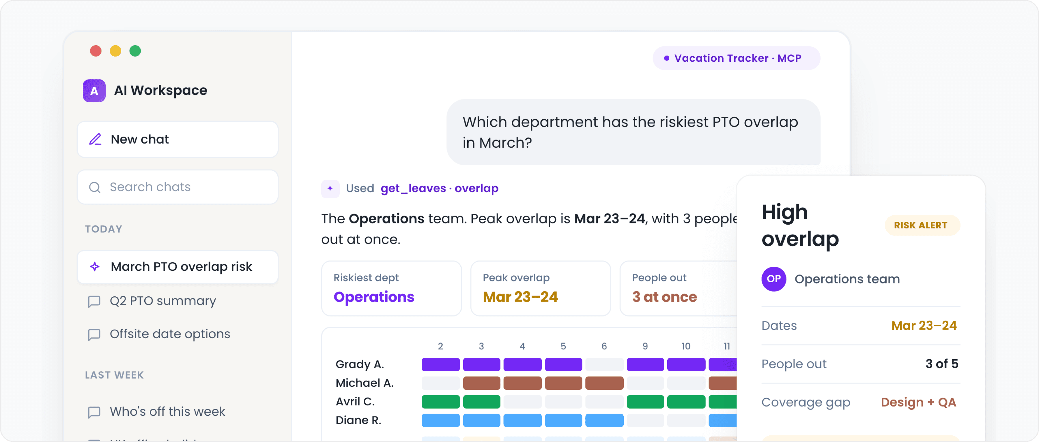Click the sparkle icon next to Used get_leaves
1039x442 pixels.
[x=330, y=188]
